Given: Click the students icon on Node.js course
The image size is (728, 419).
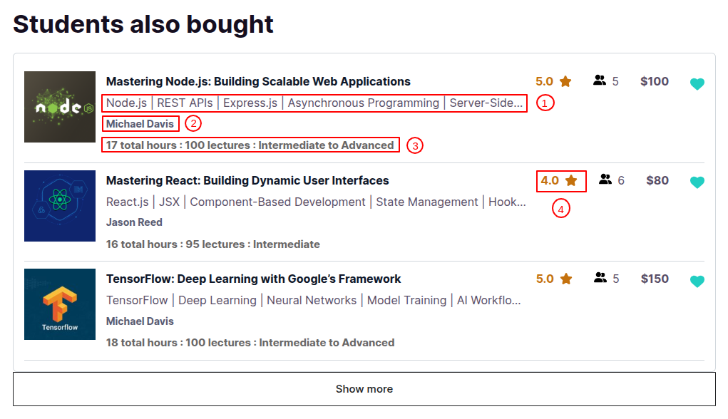Looking at the screenshot, I should [x=600, y=81].
